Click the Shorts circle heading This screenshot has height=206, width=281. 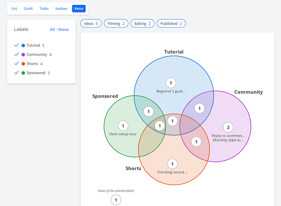[x=133, y=169]
